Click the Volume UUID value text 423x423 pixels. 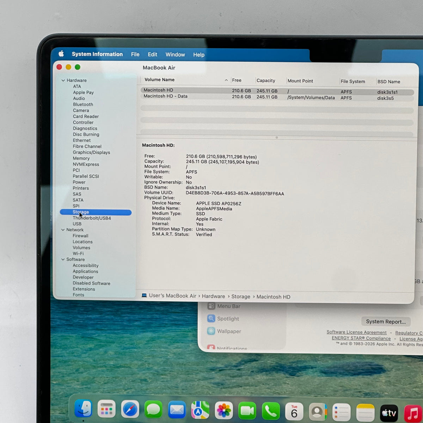(x=235, y=194)
